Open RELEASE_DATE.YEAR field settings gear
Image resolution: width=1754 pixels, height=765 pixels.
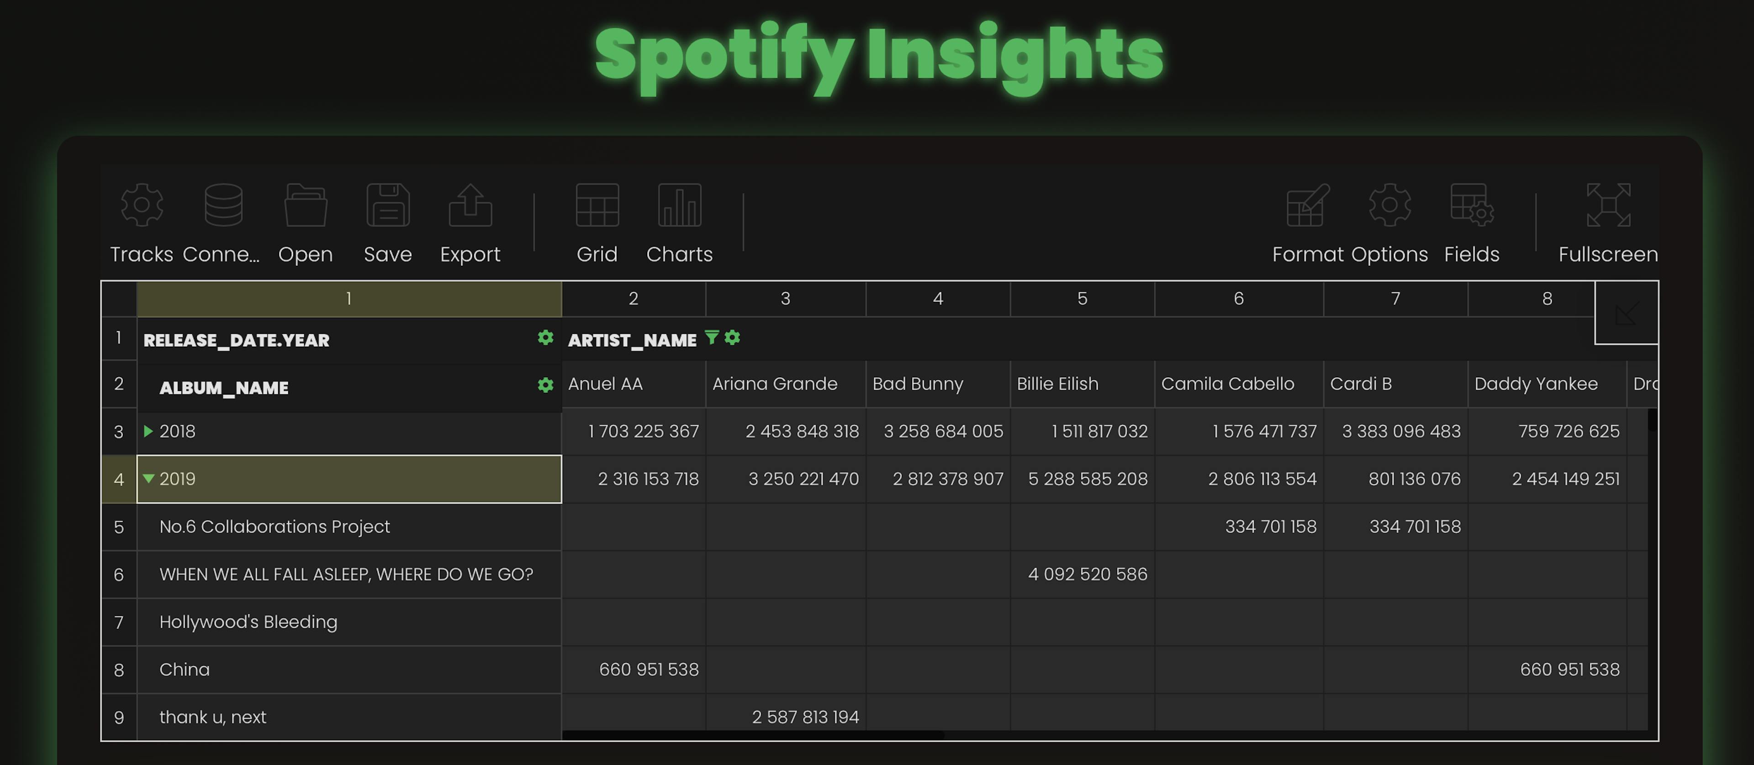coord(545,338)
